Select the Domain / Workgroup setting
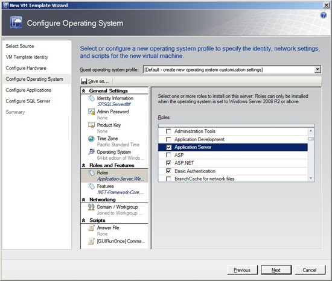The image size is (332, 281). click(x=115, y=210)
